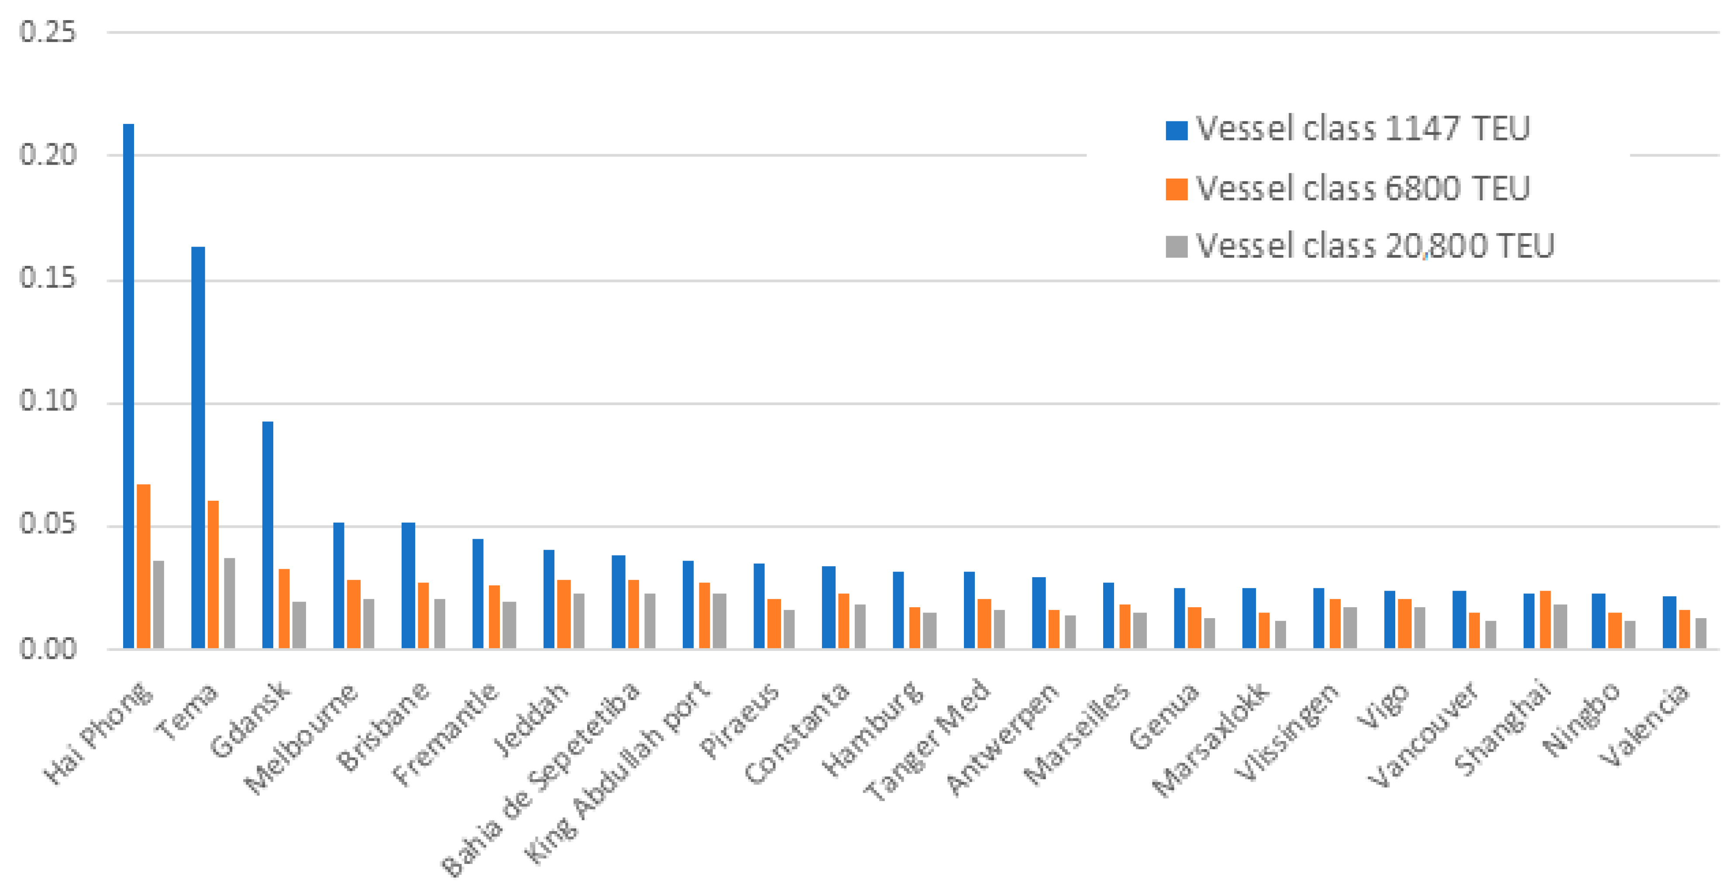The image size is (1734, 891).
Task: Click the gray legend swatch for 20,800 TEU
Action: point(1176,246)
